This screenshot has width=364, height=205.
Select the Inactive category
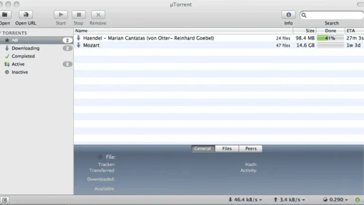36,72
